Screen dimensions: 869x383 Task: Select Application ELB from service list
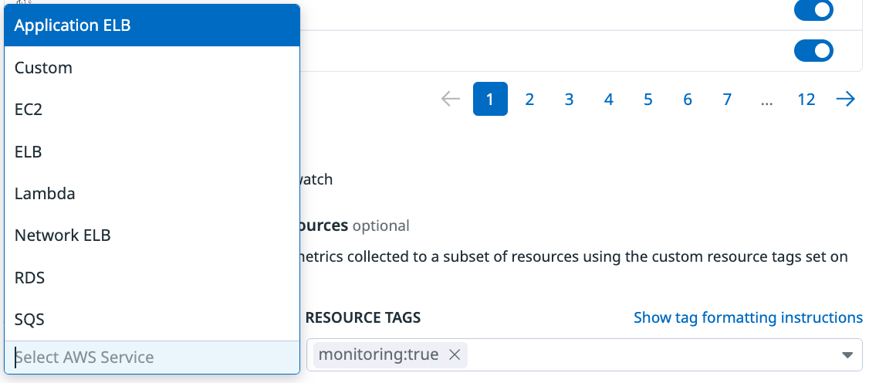(x=152, y=25)
